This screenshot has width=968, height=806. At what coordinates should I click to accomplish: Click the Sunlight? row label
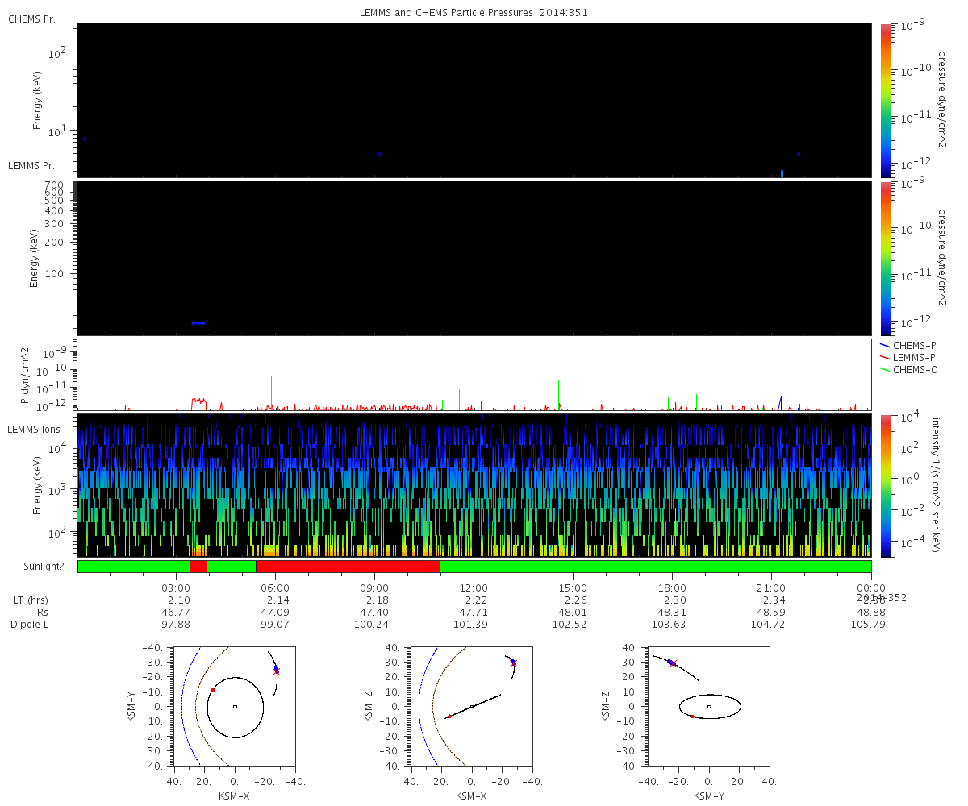coord(35,567)
